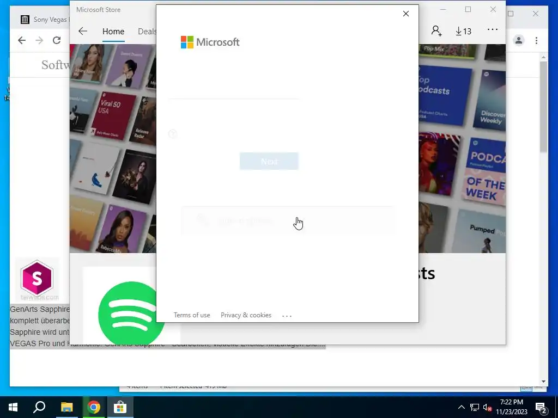558x418 pixels.
Task: Maximize the Microsoft Store window
Action: (468, 10)
